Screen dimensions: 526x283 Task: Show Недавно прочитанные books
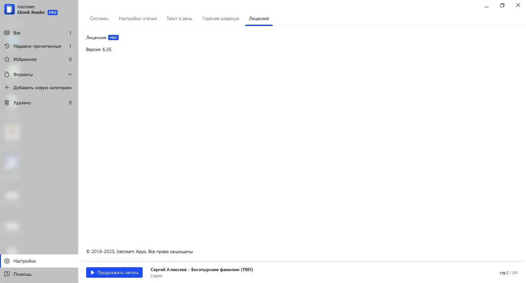click(x=39, y=46)
